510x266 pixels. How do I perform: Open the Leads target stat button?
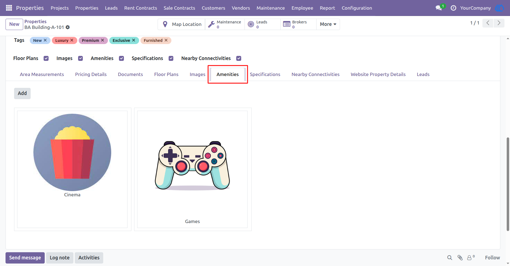262,24
